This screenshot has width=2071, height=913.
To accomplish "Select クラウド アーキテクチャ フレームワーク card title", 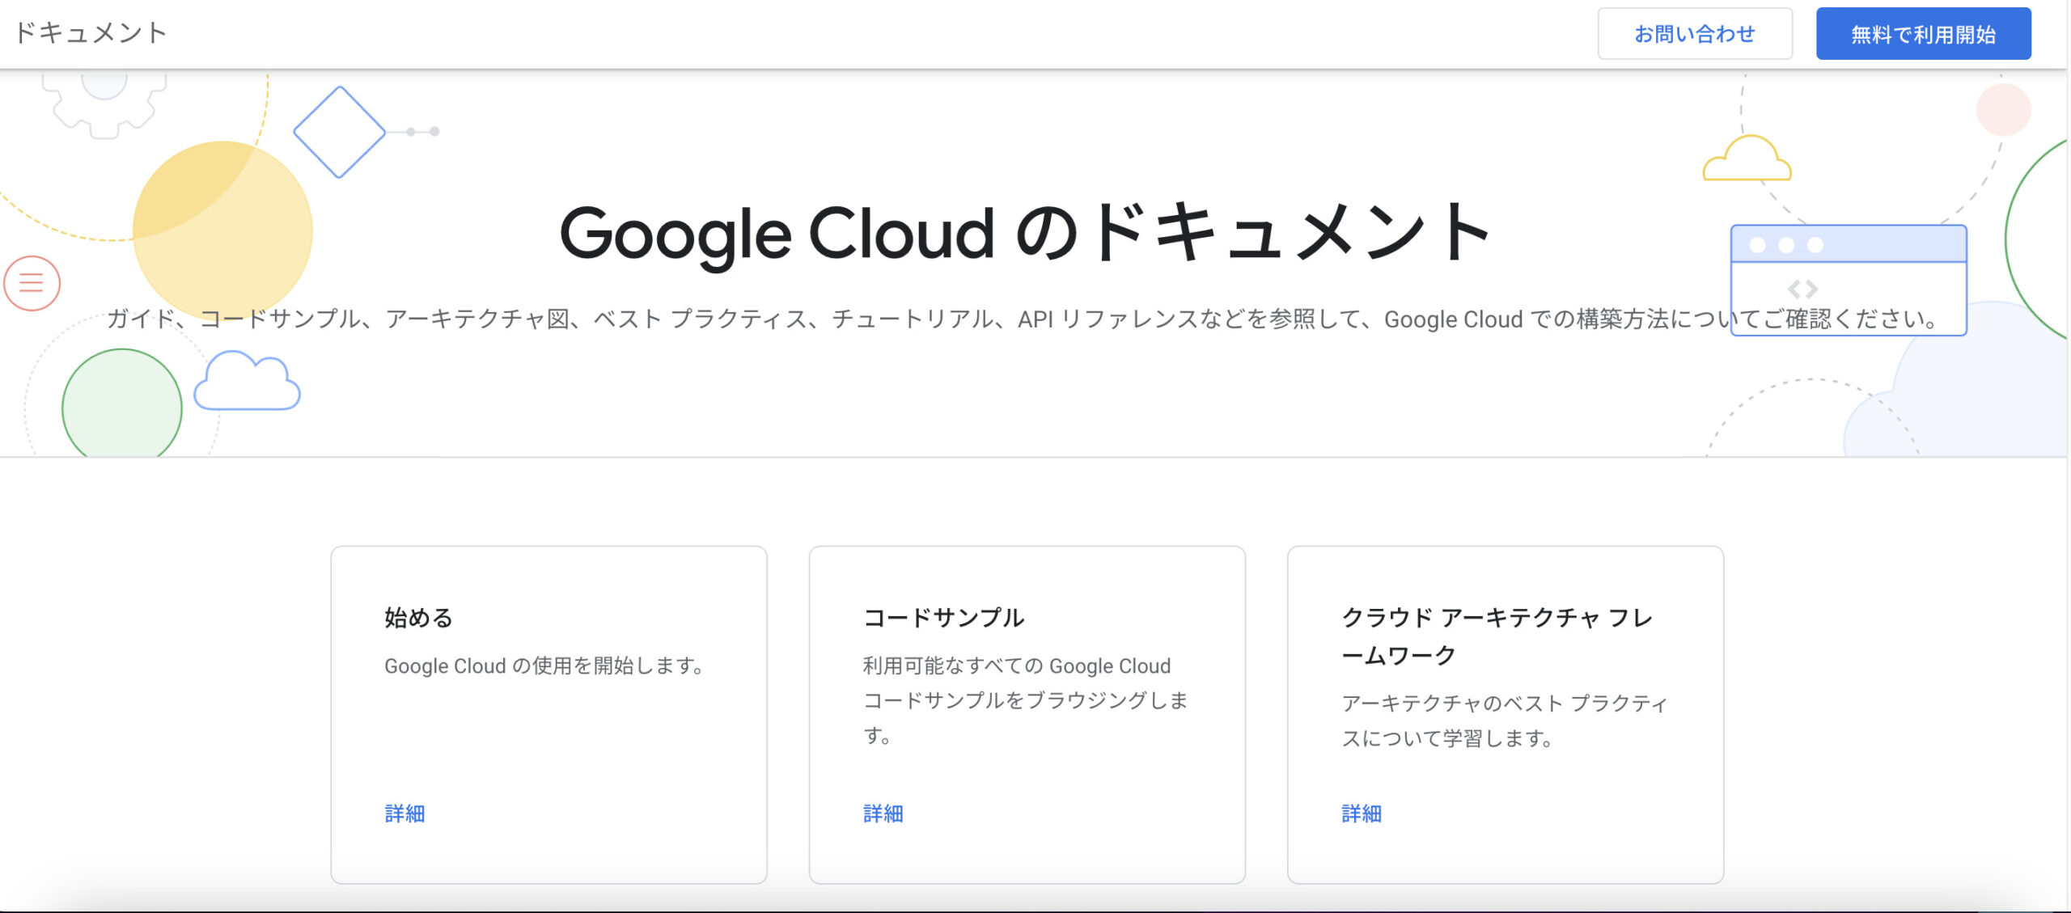I will pyautogui.click(x=1497, y=636).
